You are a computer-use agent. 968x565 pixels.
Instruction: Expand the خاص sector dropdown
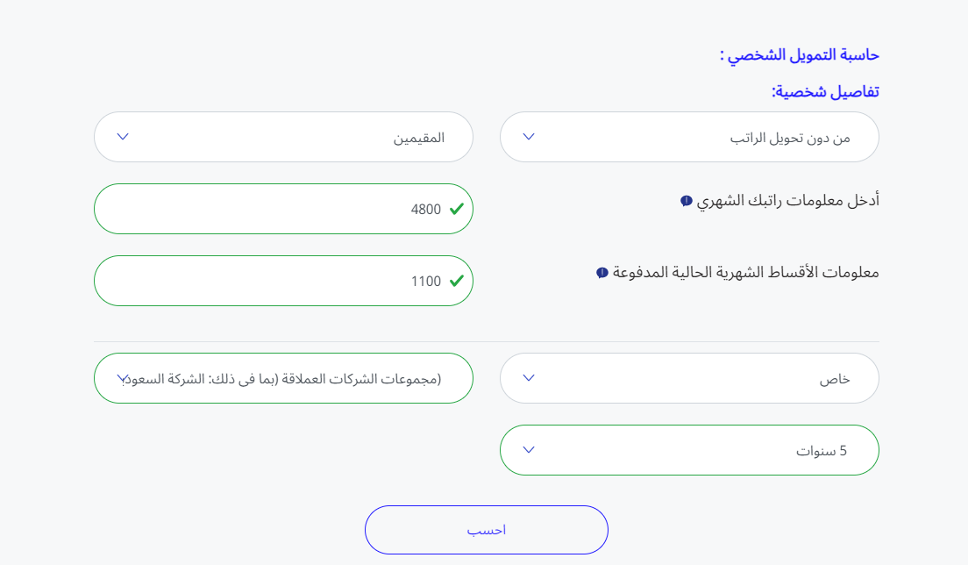689,378
